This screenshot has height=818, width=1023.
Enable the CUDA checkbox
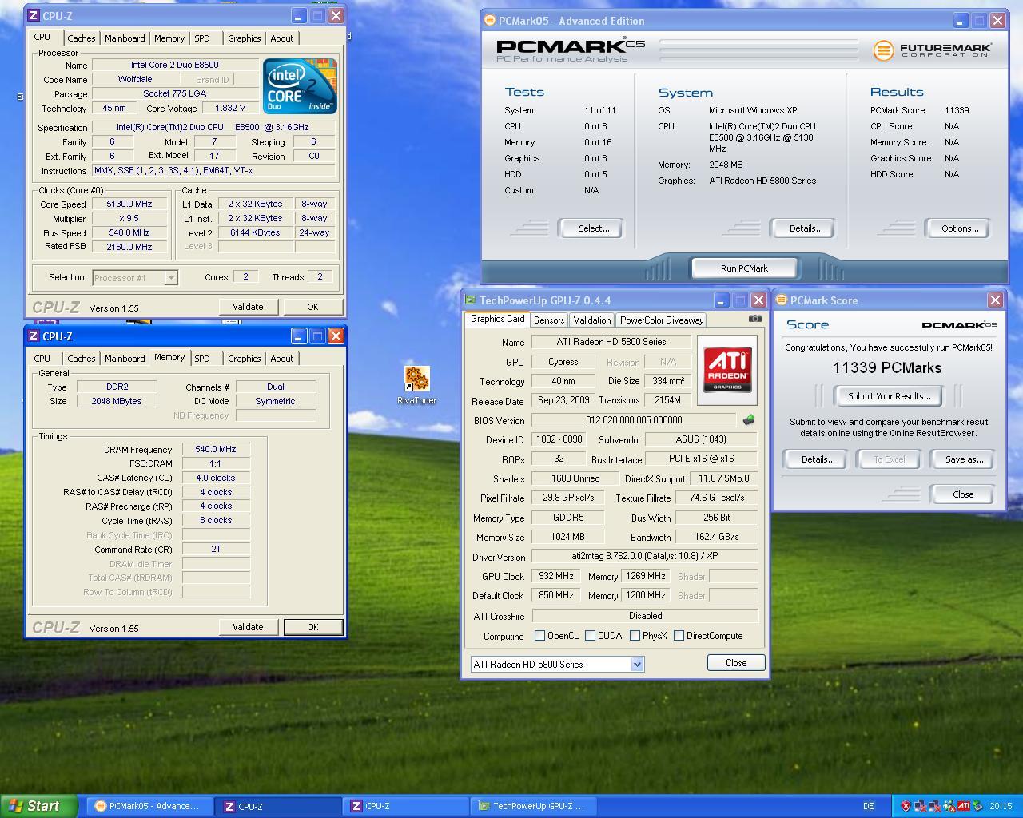(x=591, y=636)
